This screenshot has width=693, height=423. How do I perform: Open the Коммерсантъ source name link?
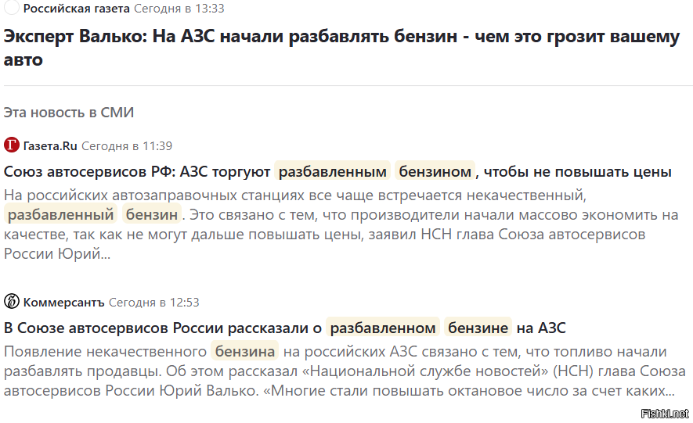click(x=64, y=302)
